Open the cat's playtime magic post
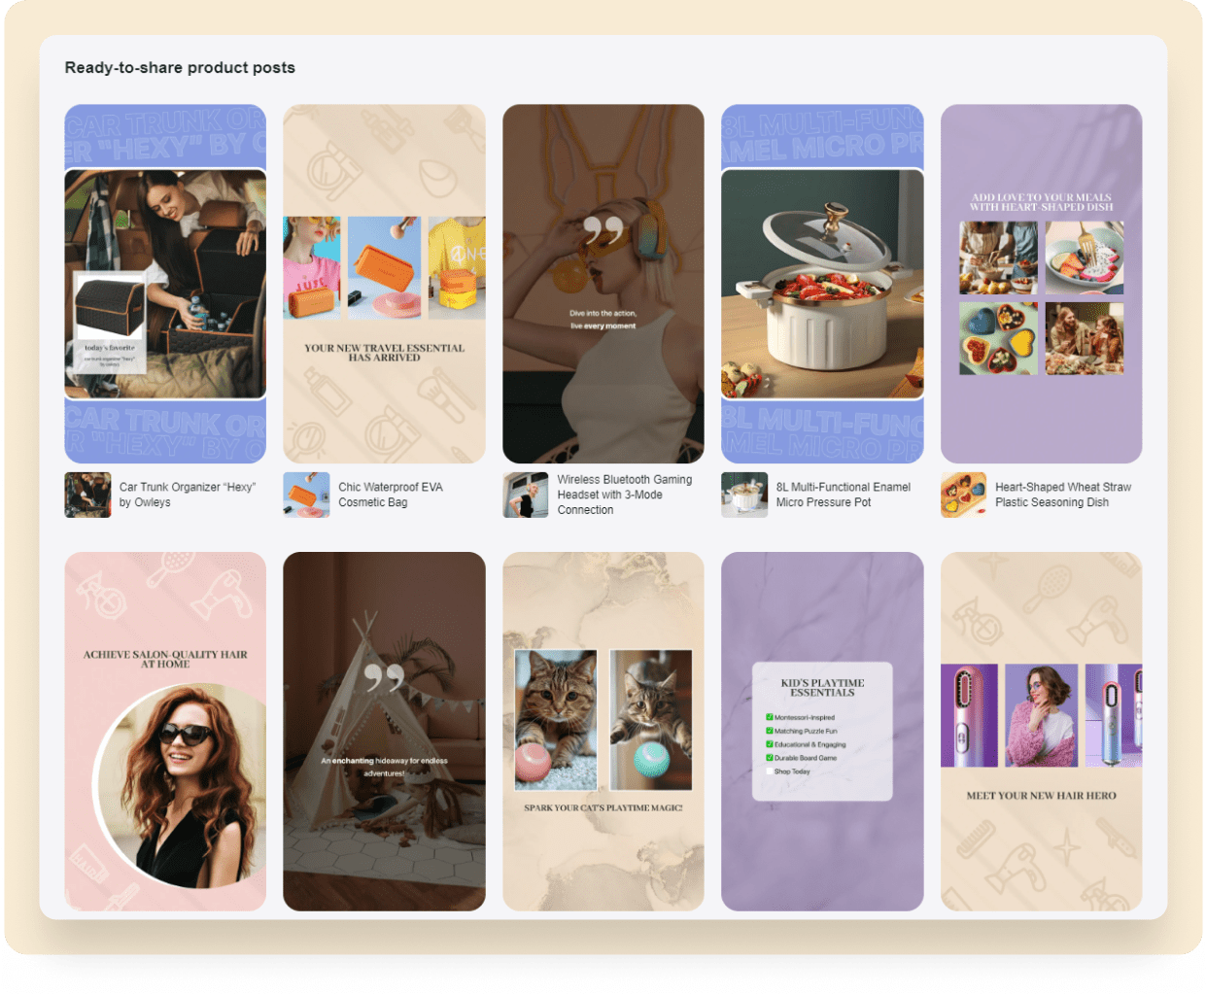The image size is (1206, 994). 603,731
